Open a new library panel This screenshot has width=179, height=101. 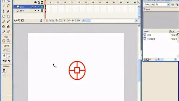pos(177,4)
